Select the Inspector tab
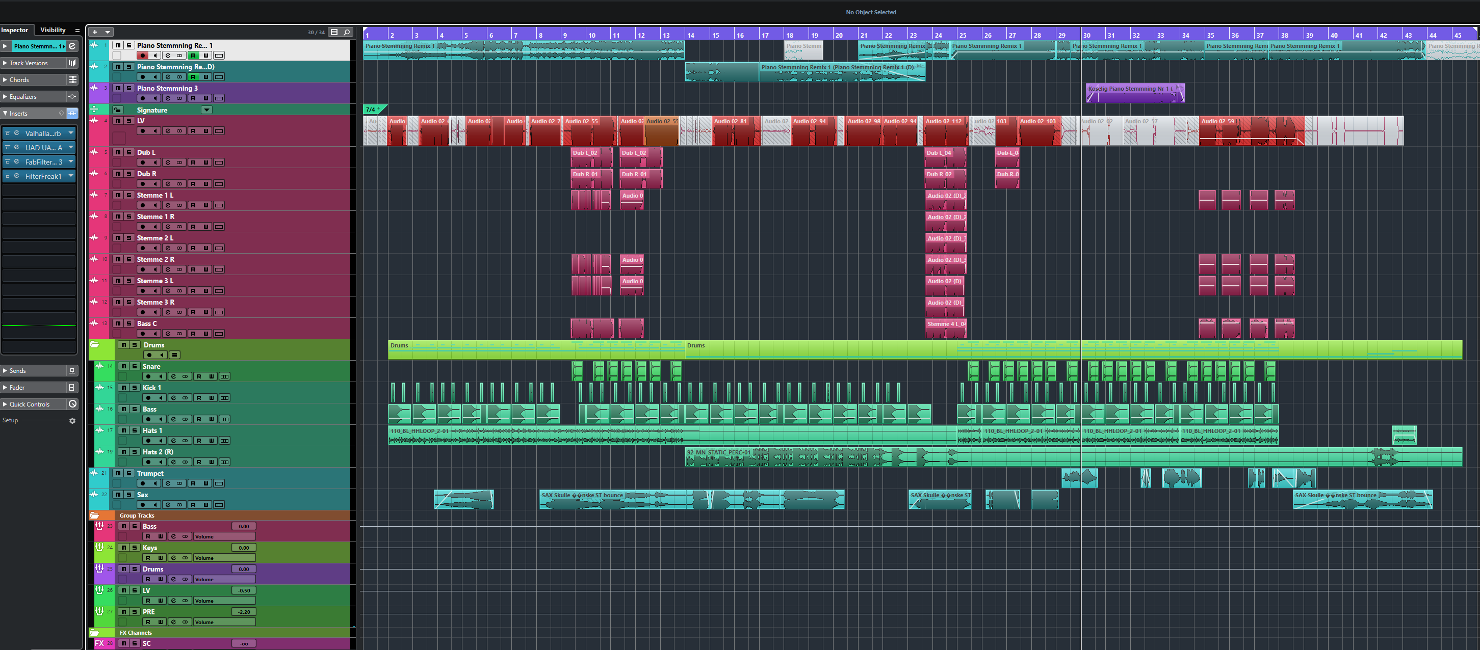The width and height of the screenshot is (1480, 650). (x=15, y=30)
